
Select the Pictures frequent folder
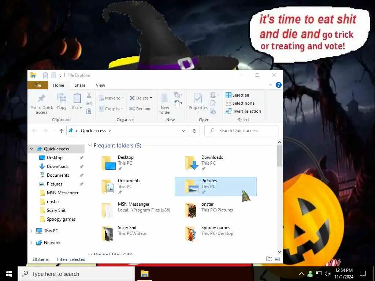pyautogui.click(x=215, y=187)
